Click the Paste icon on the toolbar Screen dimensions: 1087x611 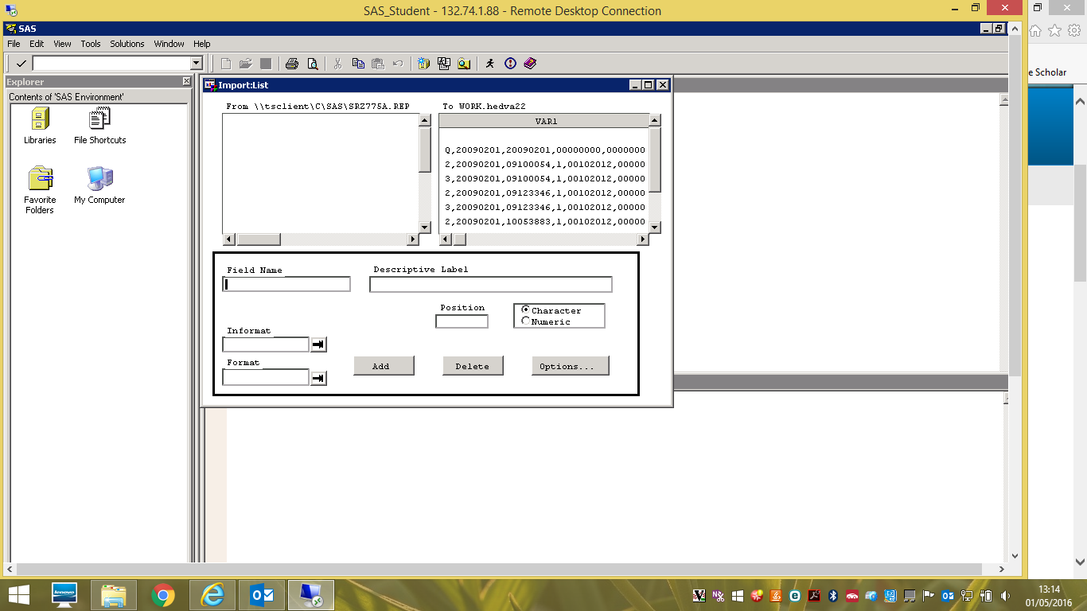pyautogui.click(x=379, y=64)
